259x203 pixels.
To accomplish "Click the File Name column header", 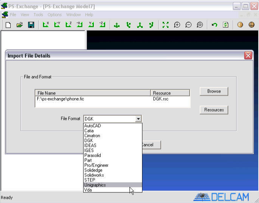I will coord(93,93).
